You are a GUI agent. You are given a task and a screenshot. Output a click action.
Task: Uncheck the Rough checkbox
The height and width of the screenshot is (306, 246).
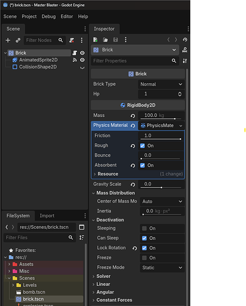(143, 146)
